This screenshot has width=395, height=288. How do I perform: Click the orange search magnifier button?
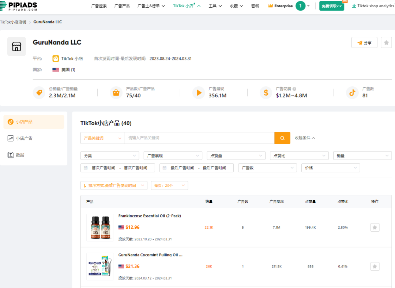pyautogui.click(x=282, y=138)
